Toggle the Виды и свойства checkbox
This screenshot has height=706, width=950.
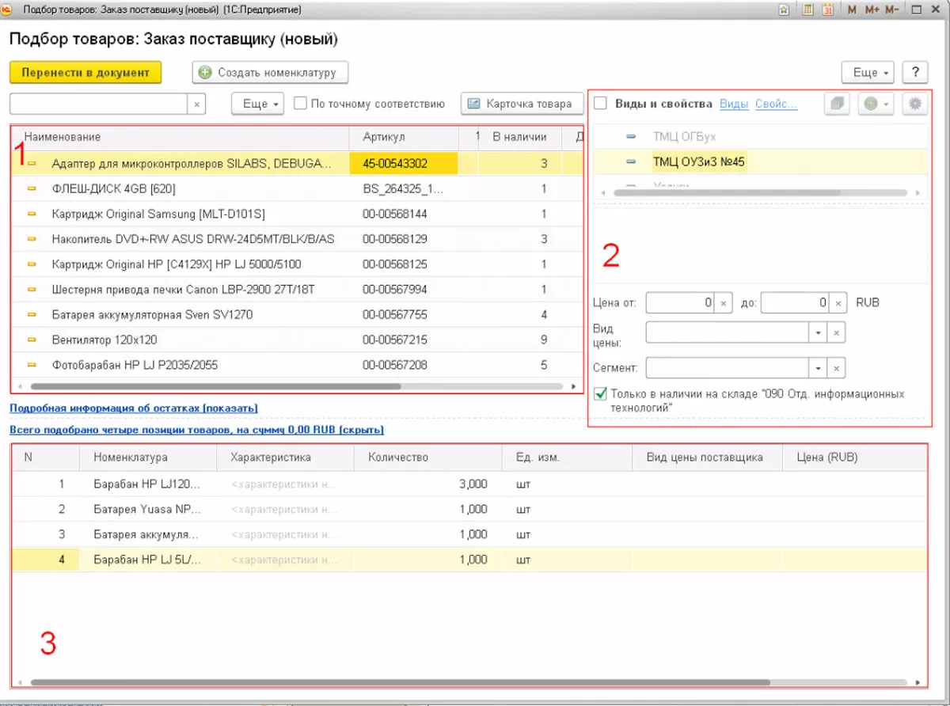[601, 104]
